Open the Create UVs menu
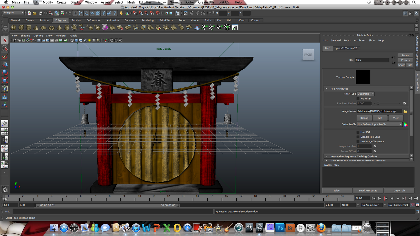The width and height of the screenshot is (420, 236). click(x=206, y=2)
